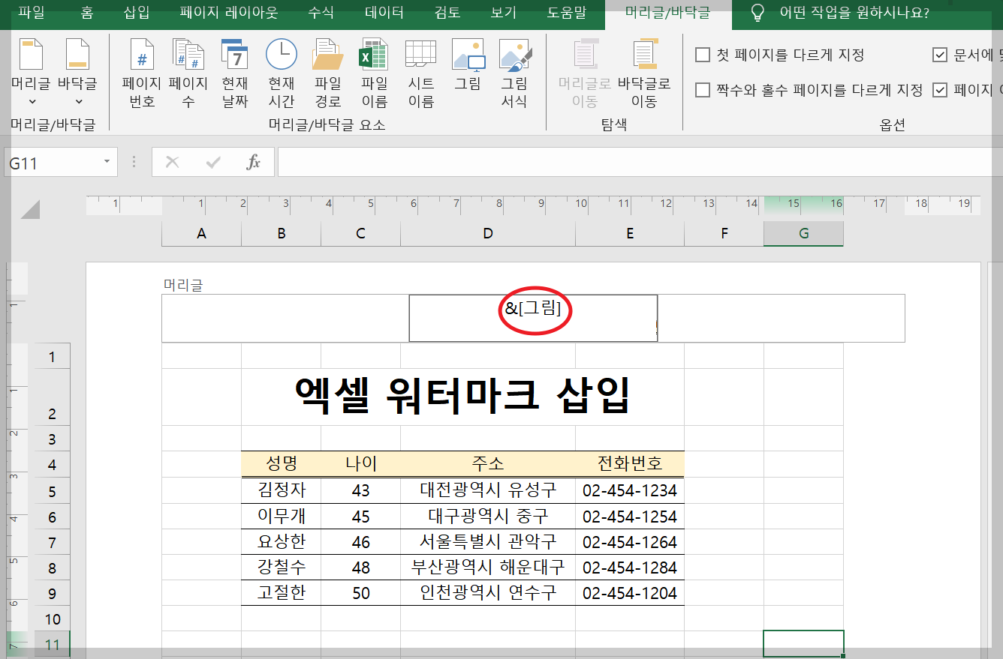Insert current date with 현재 날짜
The image size is (1003, 659).
[233, 71]
